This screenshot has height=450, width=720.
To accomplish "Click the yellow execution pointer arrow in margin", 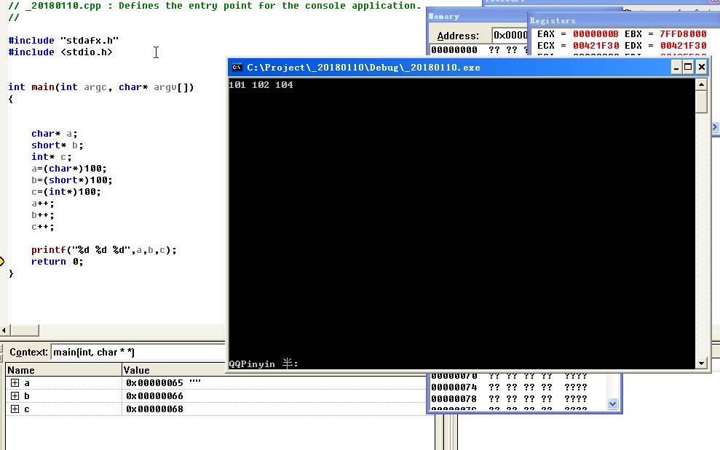I will coord(2,262).
